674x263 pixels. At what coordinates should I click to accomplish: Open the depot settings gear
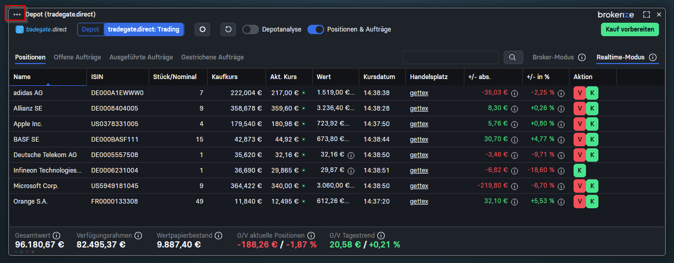(x=202, y=29)
